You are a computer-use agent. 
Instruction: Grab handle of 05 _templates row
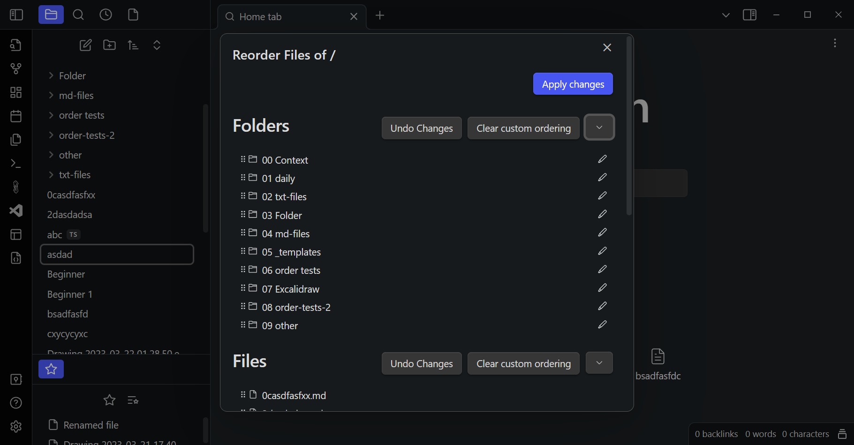pos(243,251)
